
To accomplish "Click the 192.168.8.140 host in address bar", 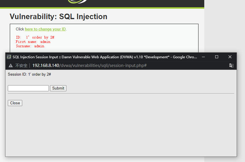I will 46,65.
